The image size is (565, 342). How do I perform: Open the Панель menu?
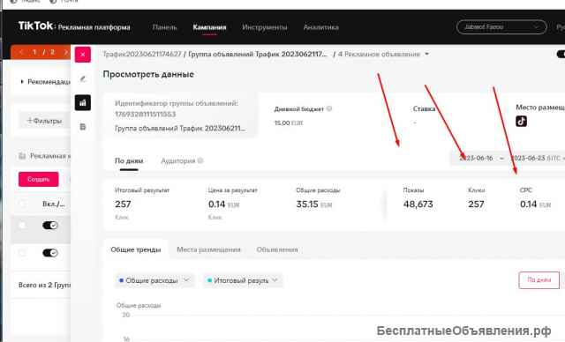[165, 27]
